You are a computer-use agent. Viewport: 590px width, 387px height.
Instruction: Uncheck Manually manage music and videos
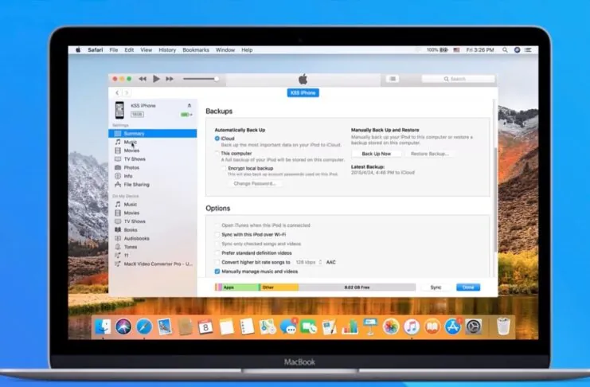(x=217, y=272)
